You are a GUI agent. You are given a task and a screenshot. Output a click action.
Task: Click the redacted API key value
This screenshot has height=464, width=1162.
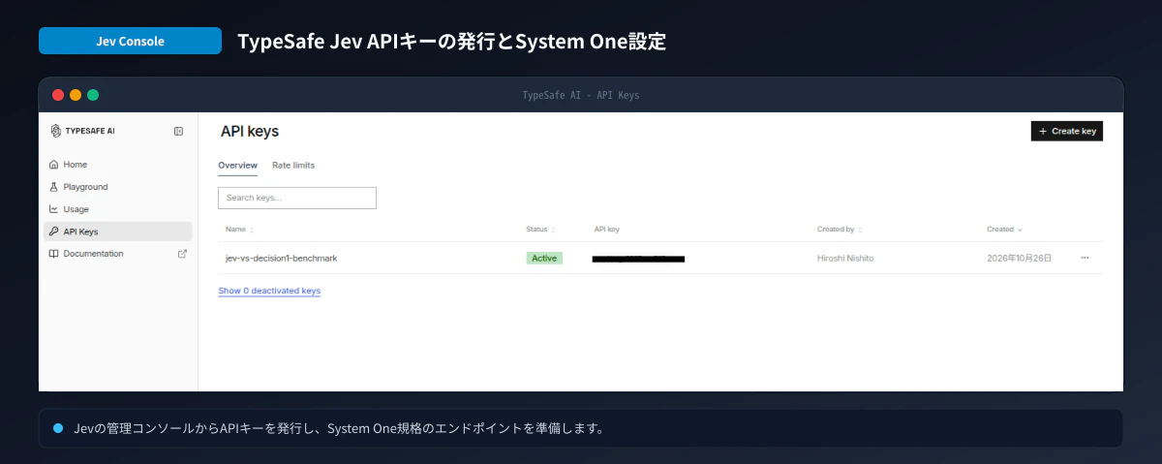pyautogui.click(x=638, y=259)
